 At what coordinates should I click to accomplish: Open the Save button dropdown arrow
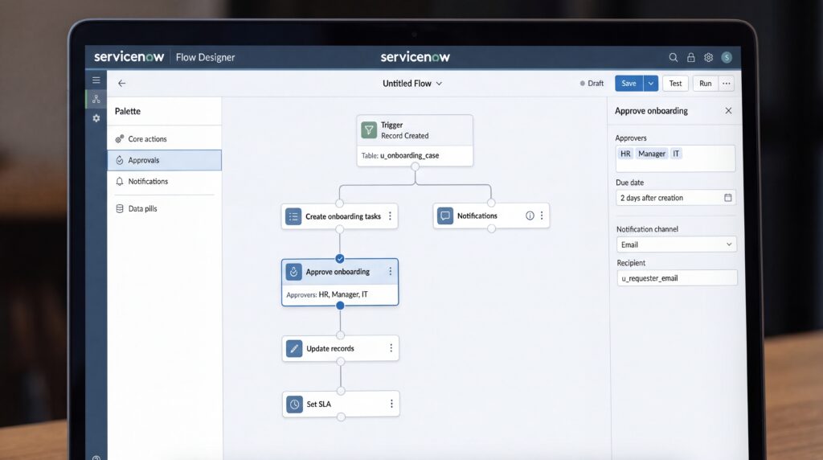tap(651, 83)
